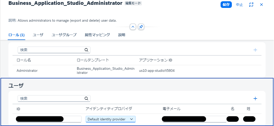
Task: Click the アイデンティティプロバイダ column header
Action: pyautogui.click(x=109, y=109)
